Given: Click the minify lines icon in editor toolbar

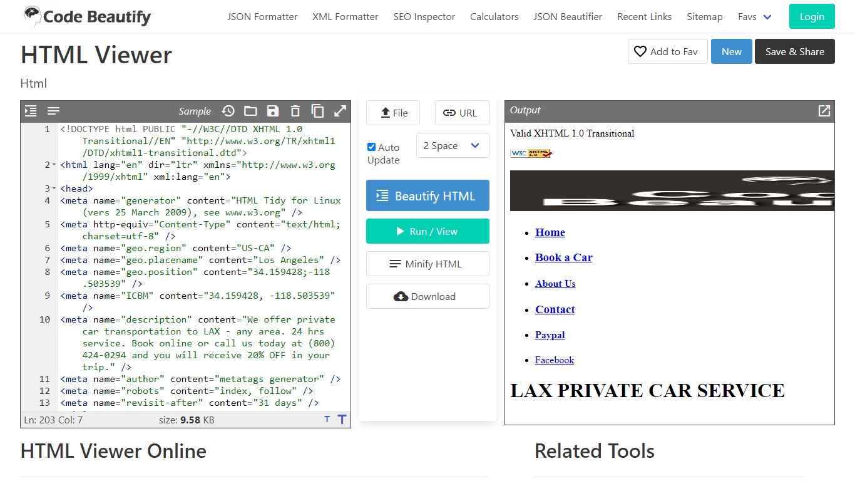Looking at the screenshot, I should point(54,111).
